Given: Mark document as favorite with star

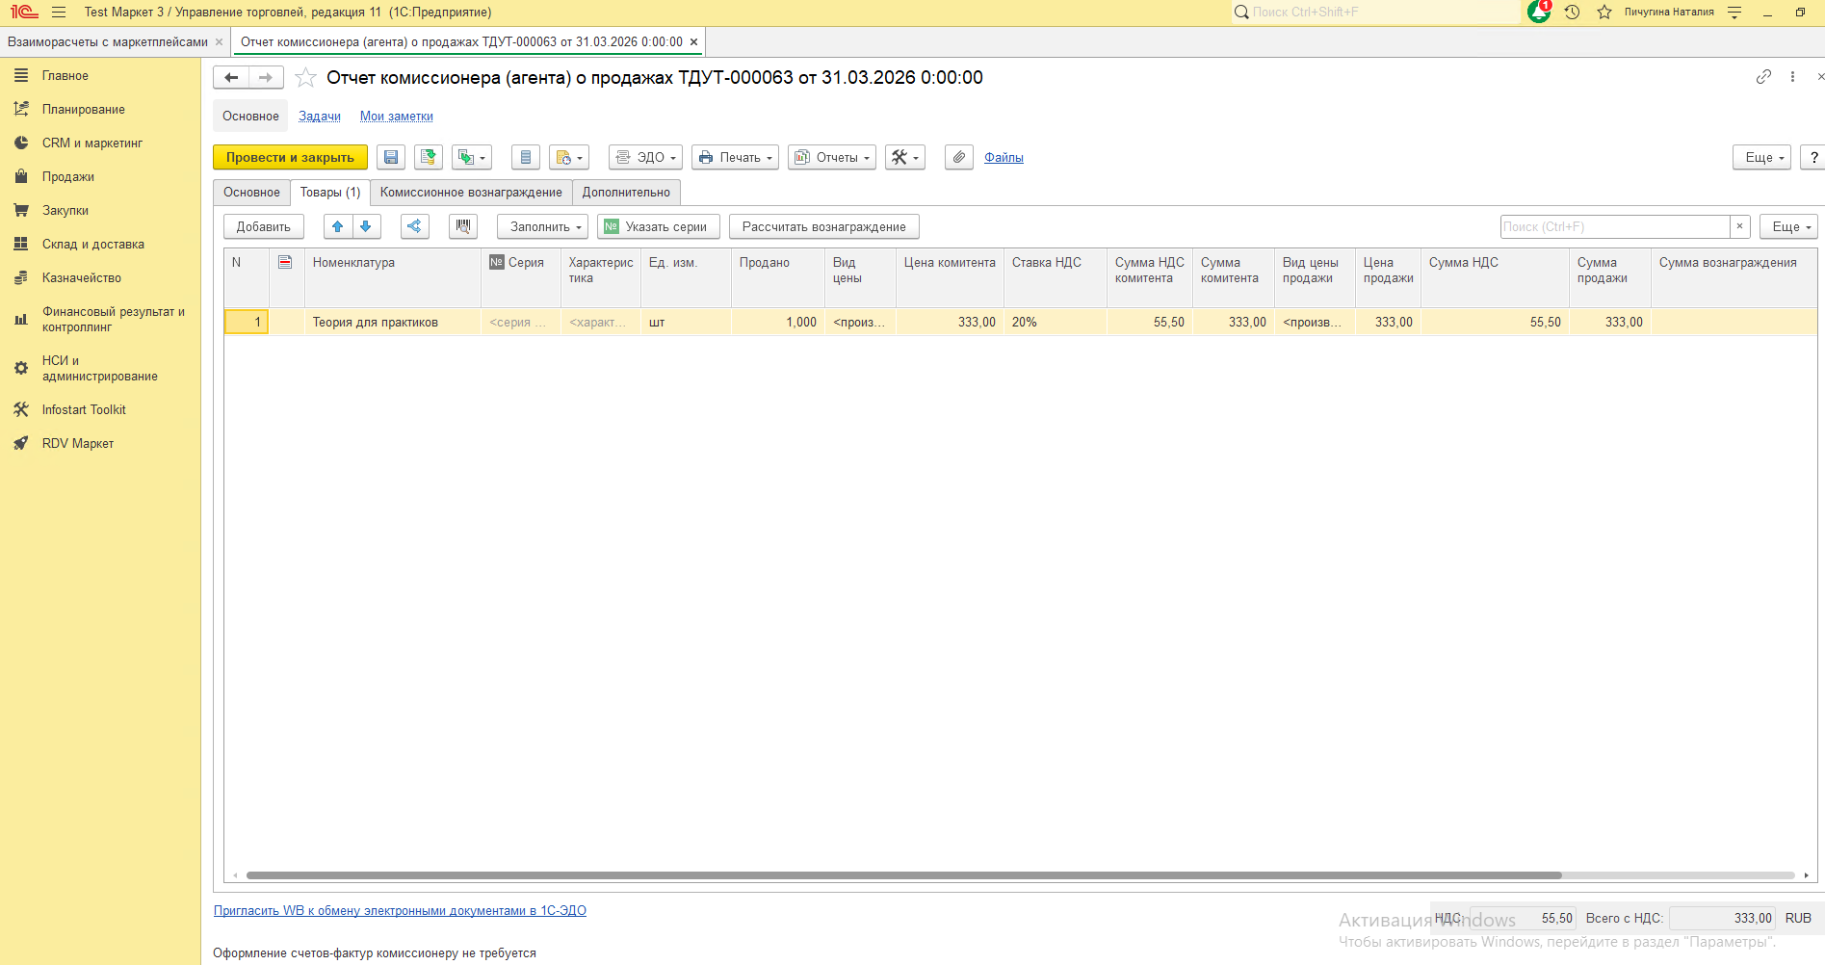Looking at the screenshot, I should 305,78.
